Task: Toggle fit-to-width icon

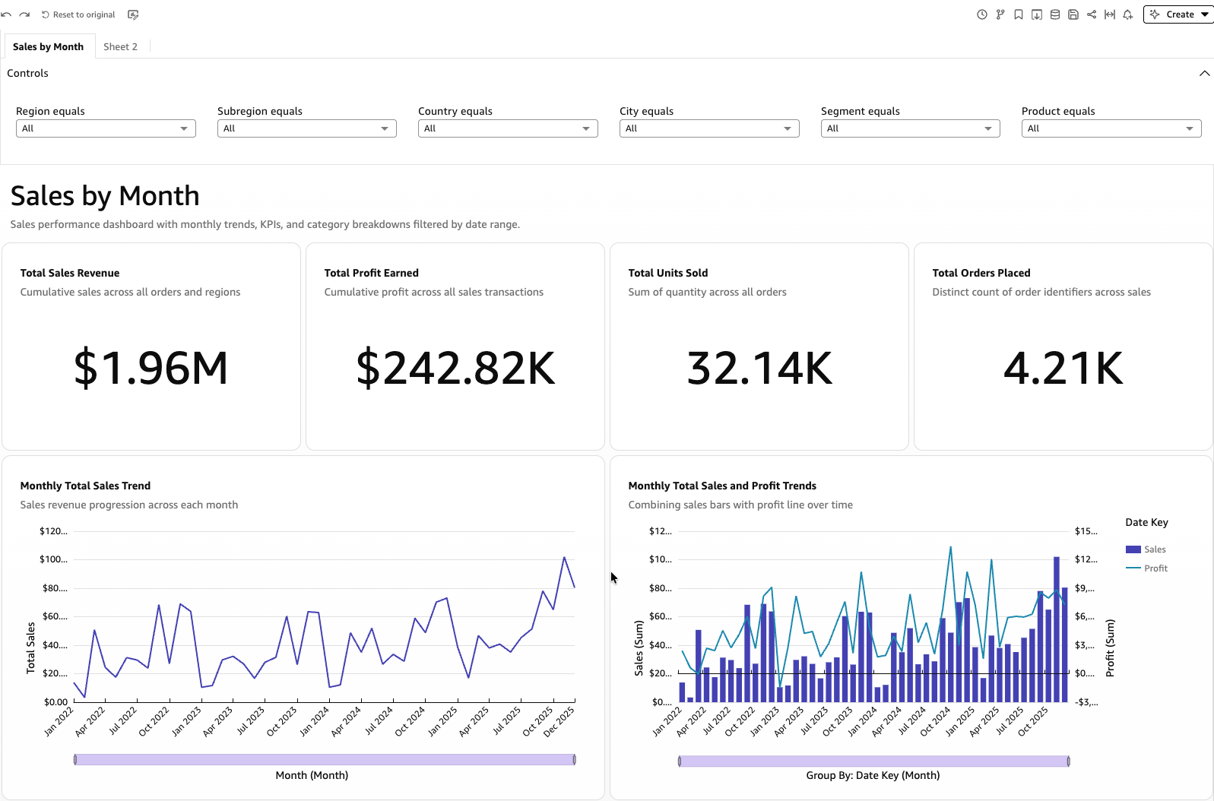Action: pyautogui.click(x=1110, y=14)
